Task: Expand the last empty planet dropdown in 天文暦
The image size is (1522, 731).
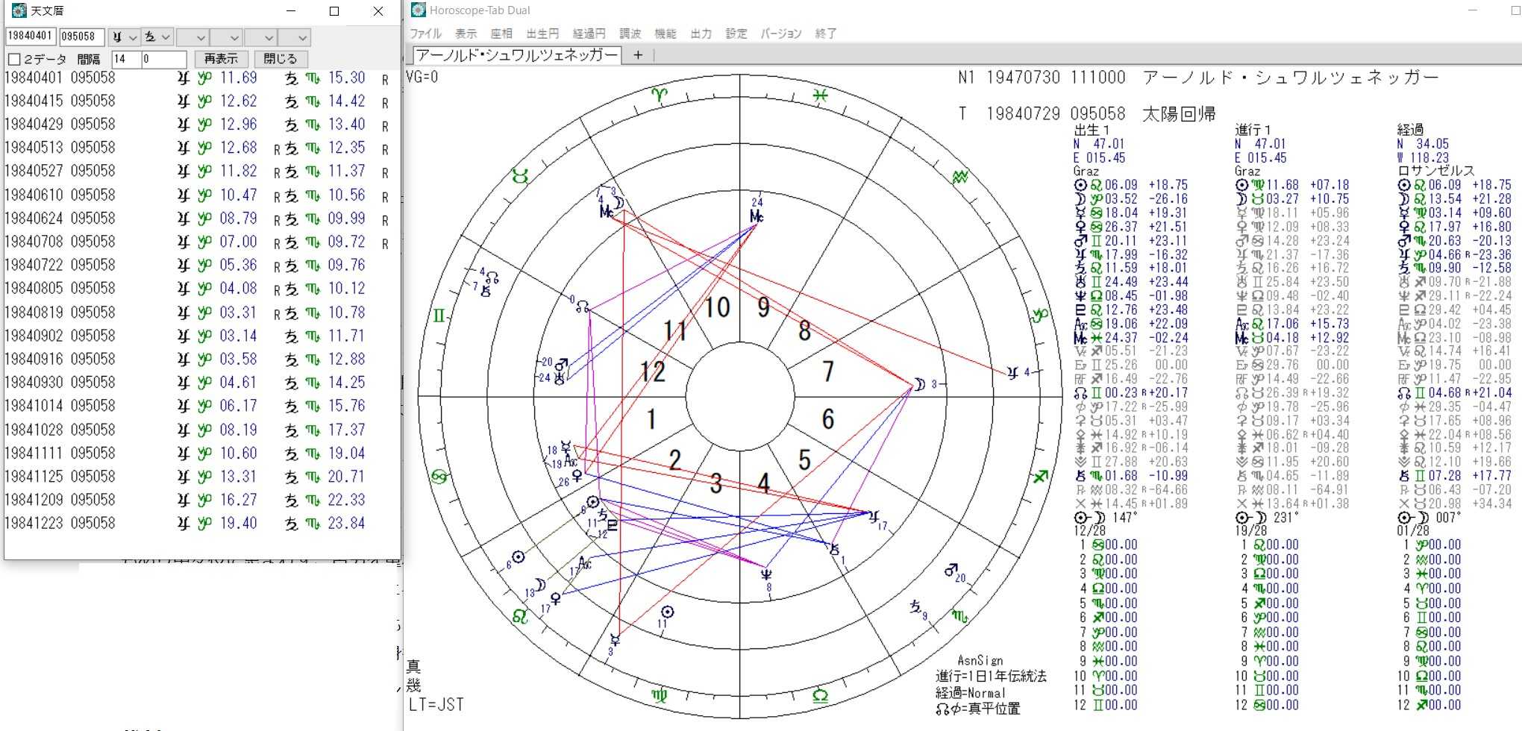Action: coord(294,37)
